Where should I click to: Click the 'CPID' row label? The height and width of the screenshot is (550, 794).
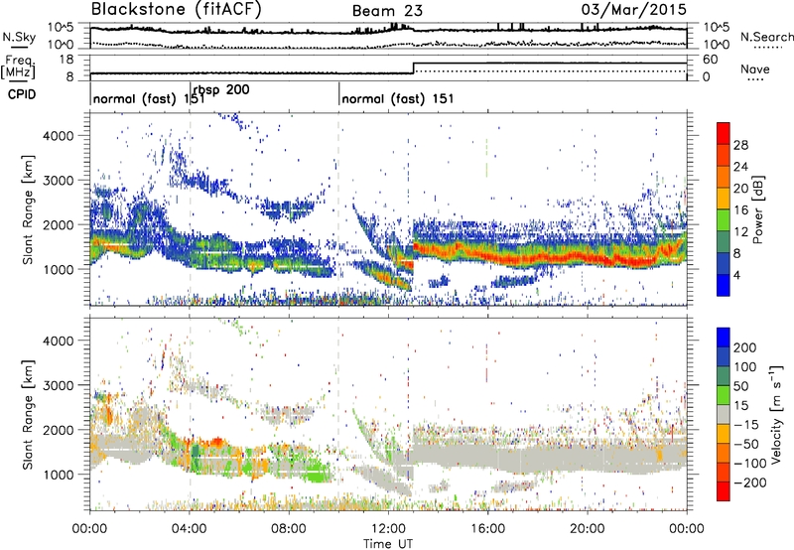pos(22,94)
